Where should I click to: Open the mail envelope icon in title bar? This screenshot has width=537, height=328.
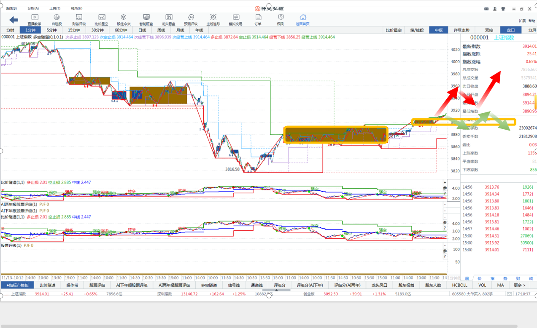coord(486,8)
